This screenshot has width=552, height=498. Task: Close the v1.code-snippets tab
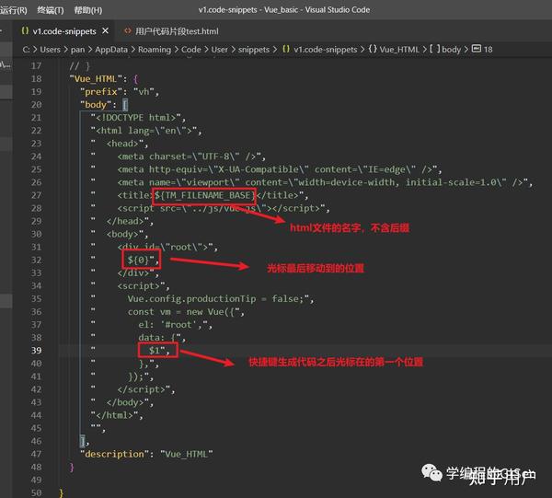(105, 31)
